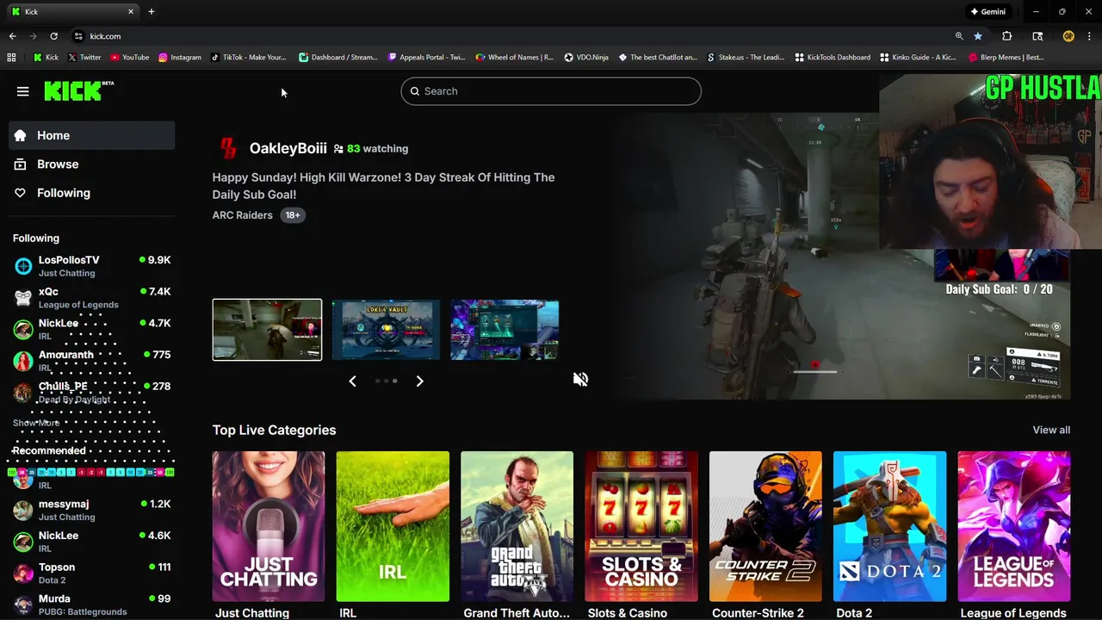The height and width of the screenshot is (620, 1102).
Task: Open the Chrome profile avatar
Action: point(1068,36)
